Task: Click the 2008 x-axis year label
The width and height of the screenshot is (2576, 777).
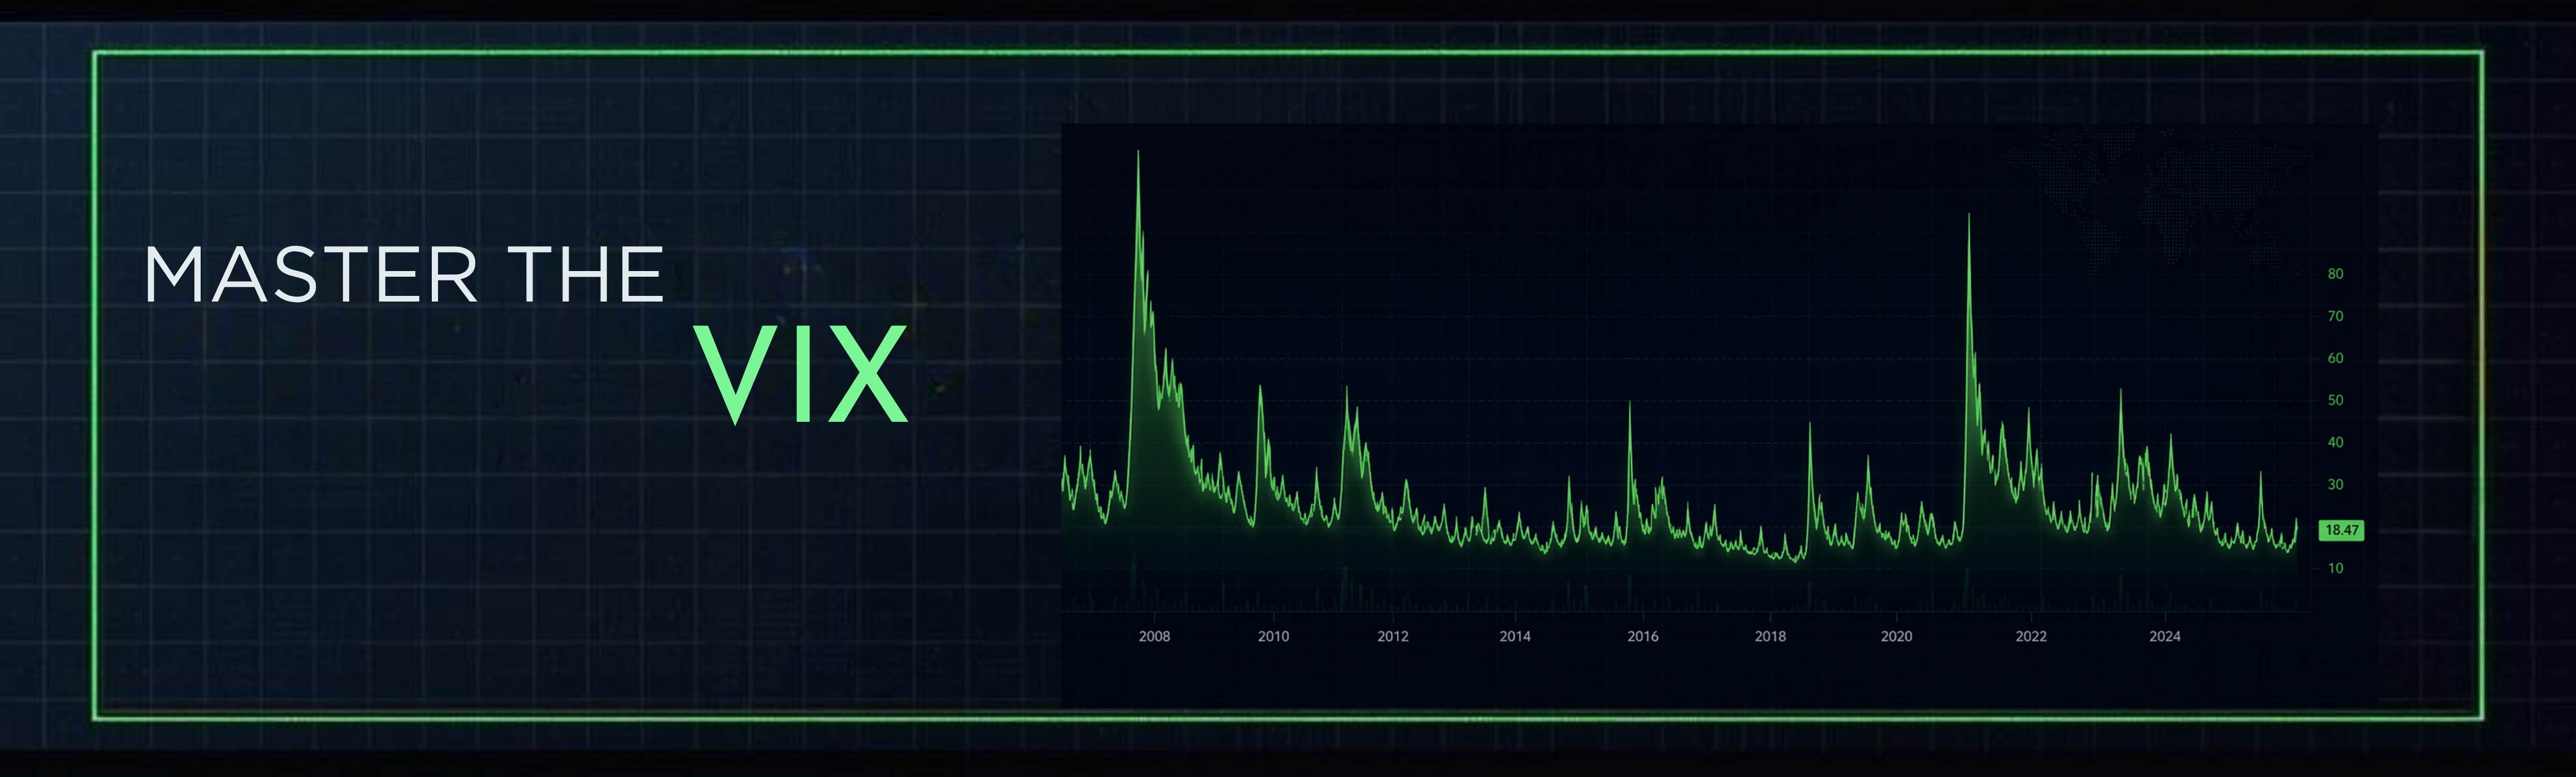Action: click(1154, 636)
